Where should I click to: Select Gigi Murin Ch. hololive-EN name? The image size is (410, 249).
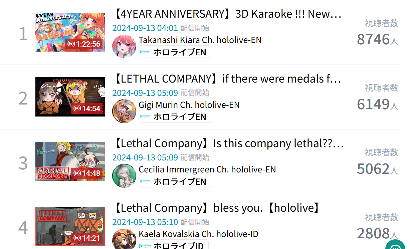(x=189, y=105)
